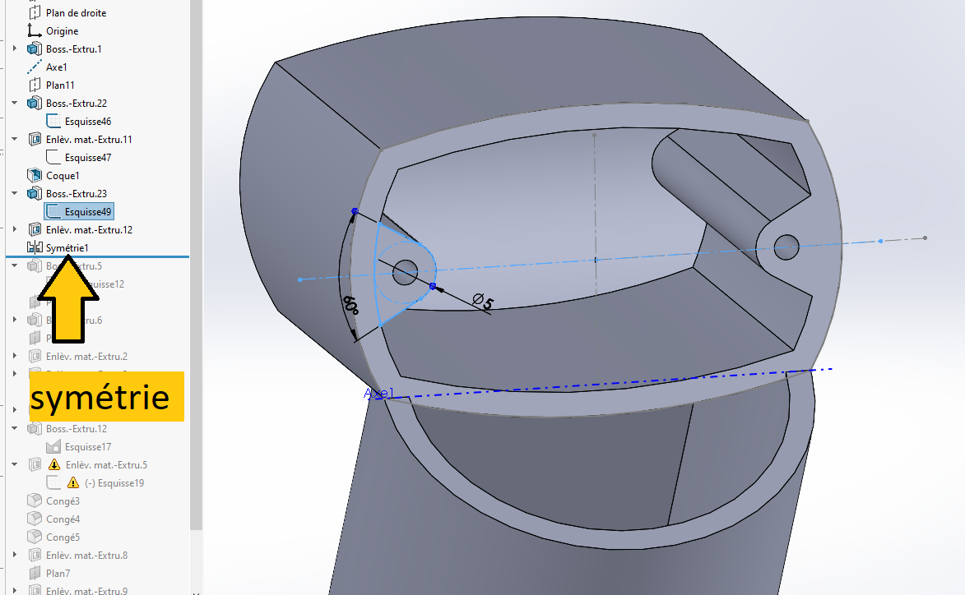Click the Ø5 diameter dimension

(x=483, y=302)
